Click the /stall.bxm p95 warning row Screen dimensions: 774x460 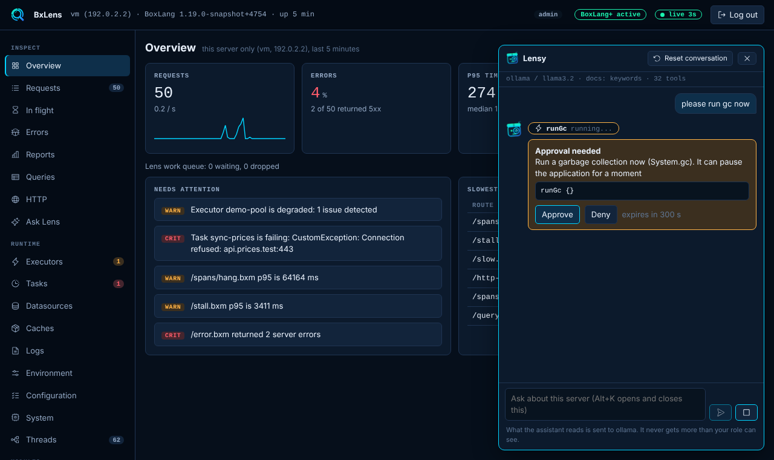(x=298, y=306)
